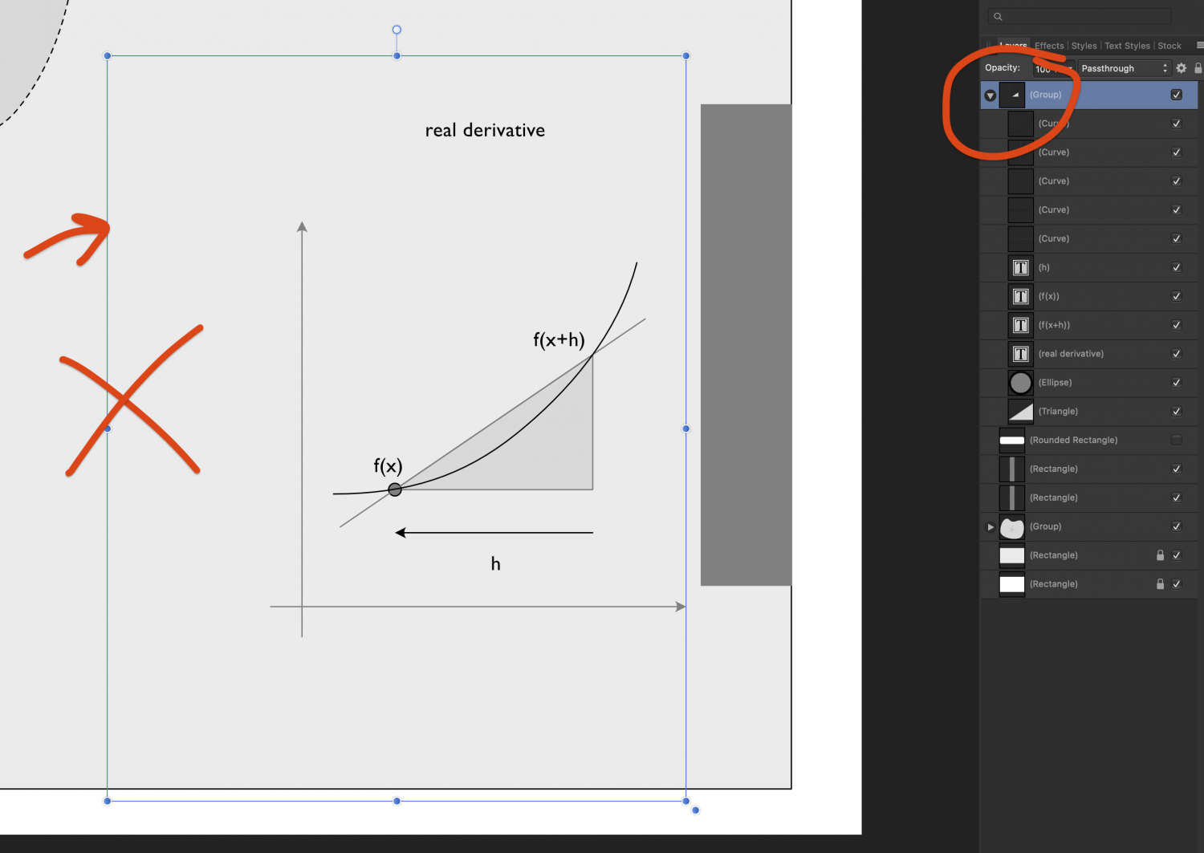Switch to the Text Styles tab

[1127, 46]
